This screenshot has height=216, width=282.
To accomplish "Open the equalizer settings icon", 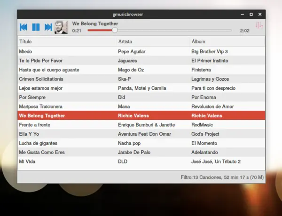I will click(x=259, y=25).
